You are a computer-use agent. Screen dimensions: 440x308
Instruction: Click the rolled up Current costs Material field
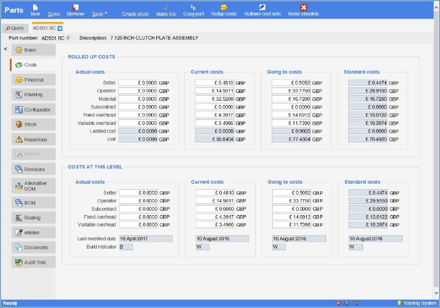pyautogui.click(x=214, y=99)
